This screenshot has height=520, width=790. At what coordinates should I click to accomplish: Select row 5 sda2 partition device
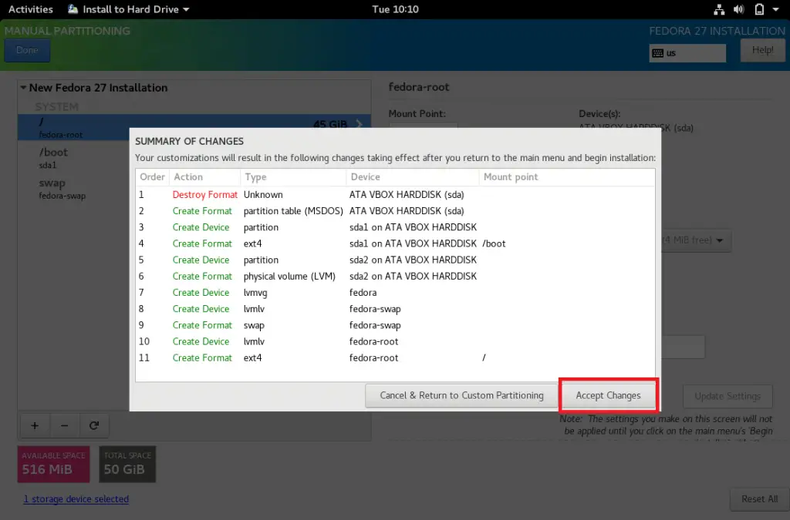(x=395, y=260)
